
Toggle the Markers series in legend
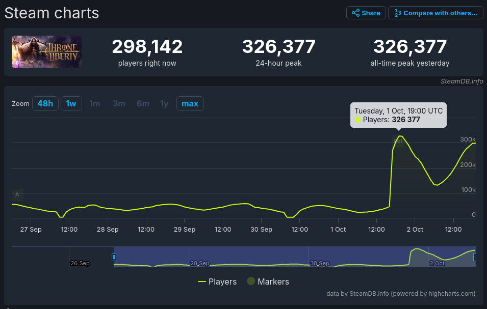pos(268,282)
